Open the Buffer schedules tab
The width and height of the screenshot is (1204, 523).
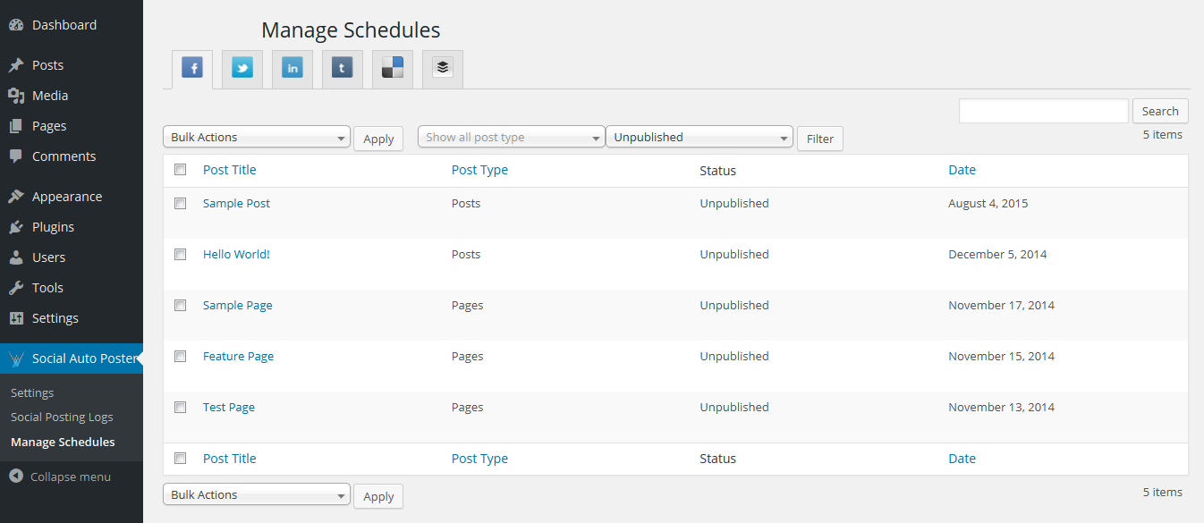[442, 68]
